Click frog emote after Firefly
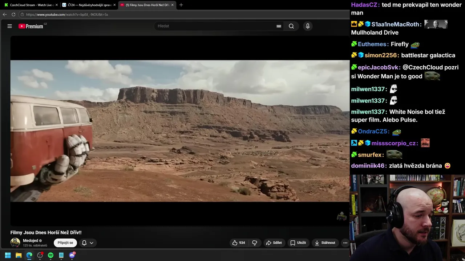 coord(415,45)
